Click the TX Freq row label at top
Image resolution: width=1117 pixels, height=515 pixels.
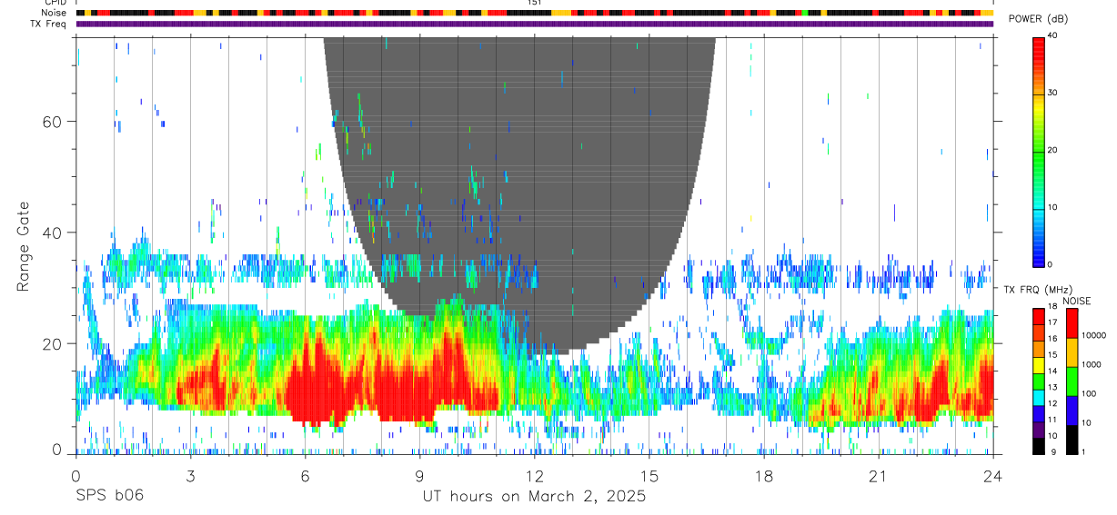(48, 24)
